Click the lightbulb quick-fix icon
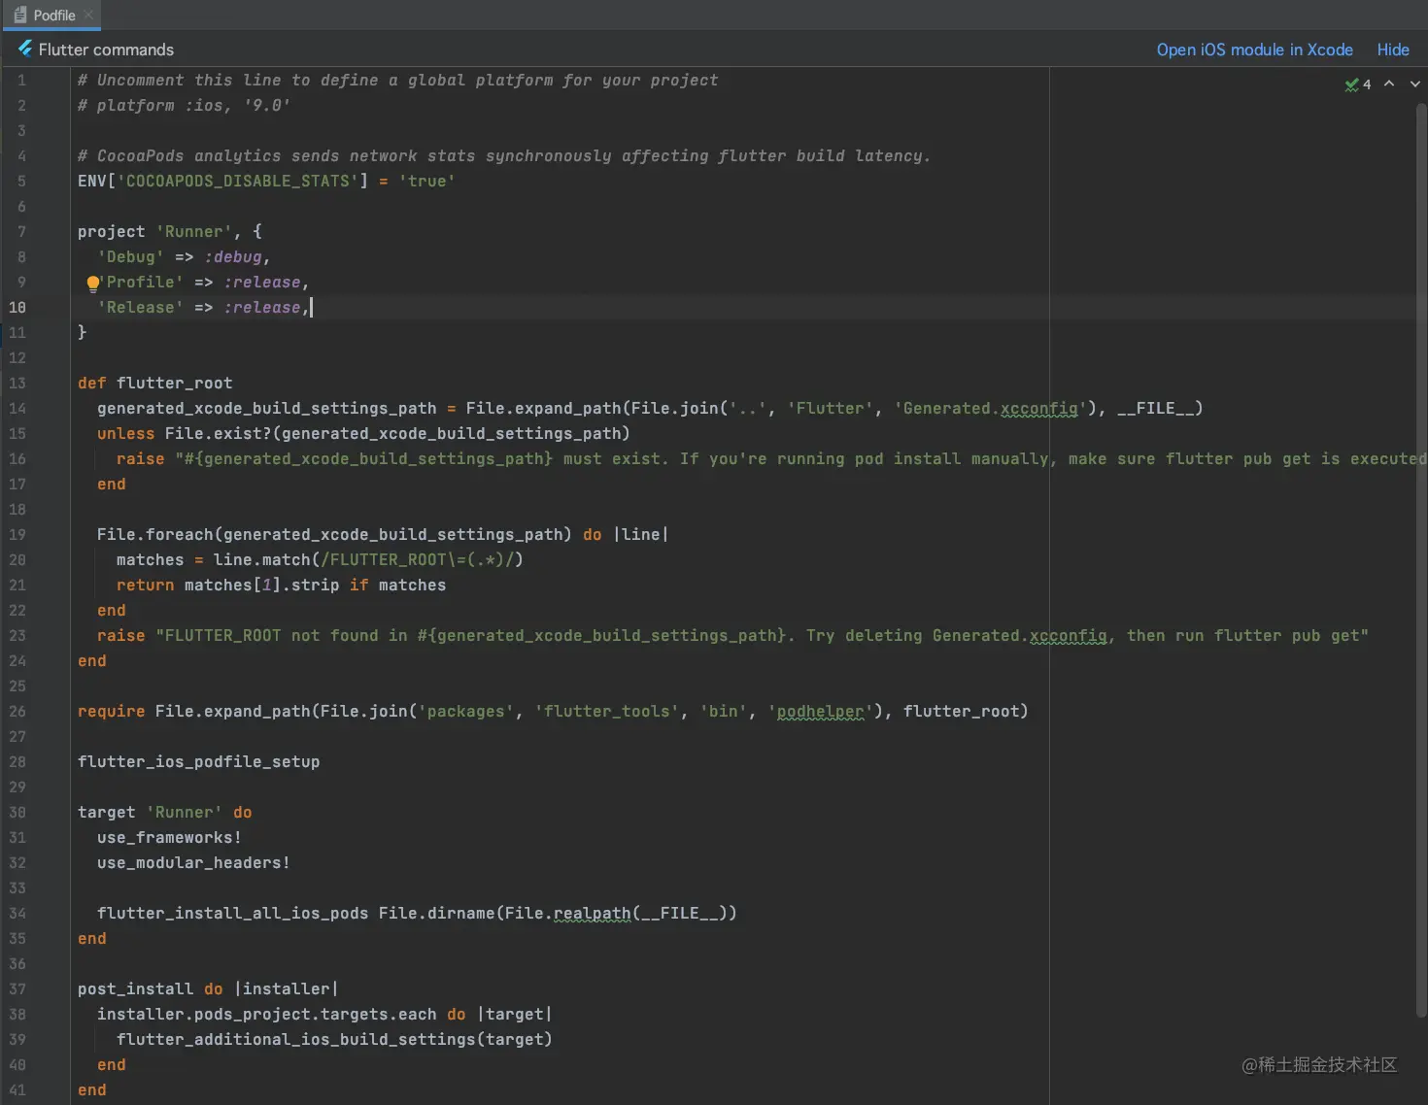The width and height of the screenshot is (1428, 1105). pos(92,284)
